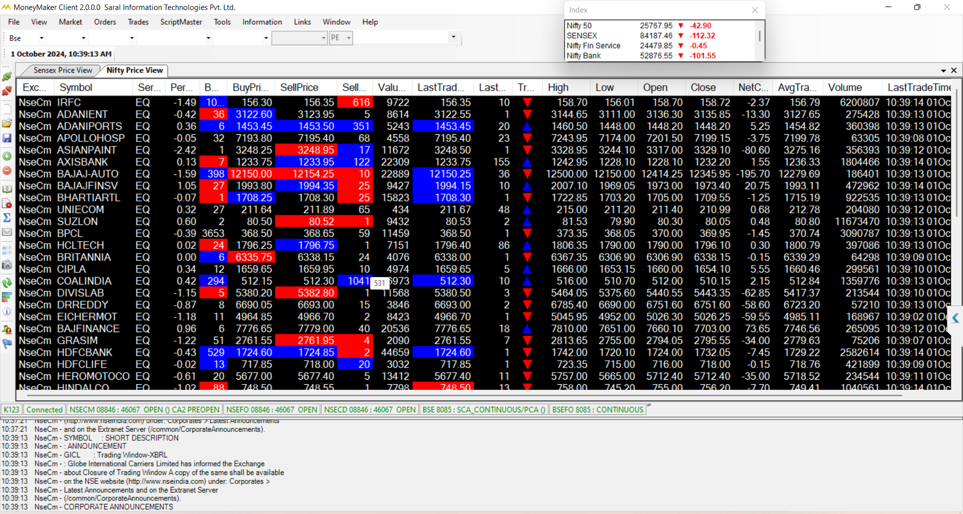Open the Market menu
Viewport: 963px width, 514px height.
[70, 22]
